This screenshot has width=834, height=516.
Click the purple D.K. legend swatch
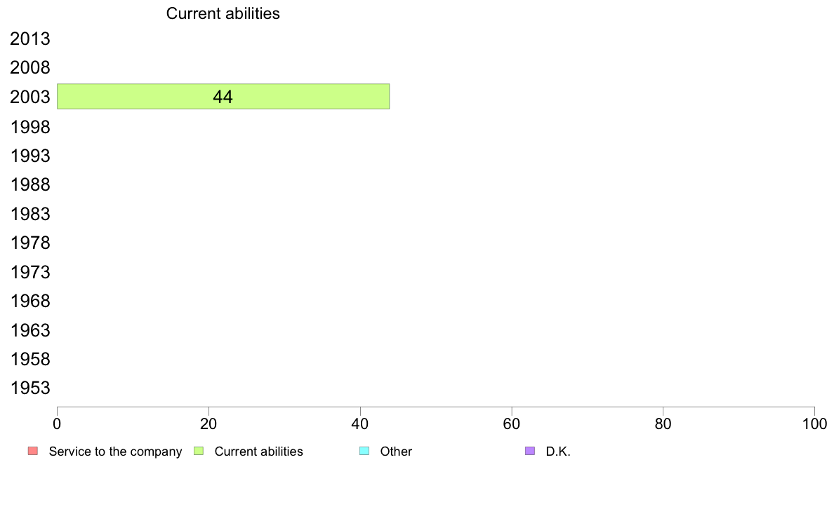pyautogui.click(x=529, y=451)
